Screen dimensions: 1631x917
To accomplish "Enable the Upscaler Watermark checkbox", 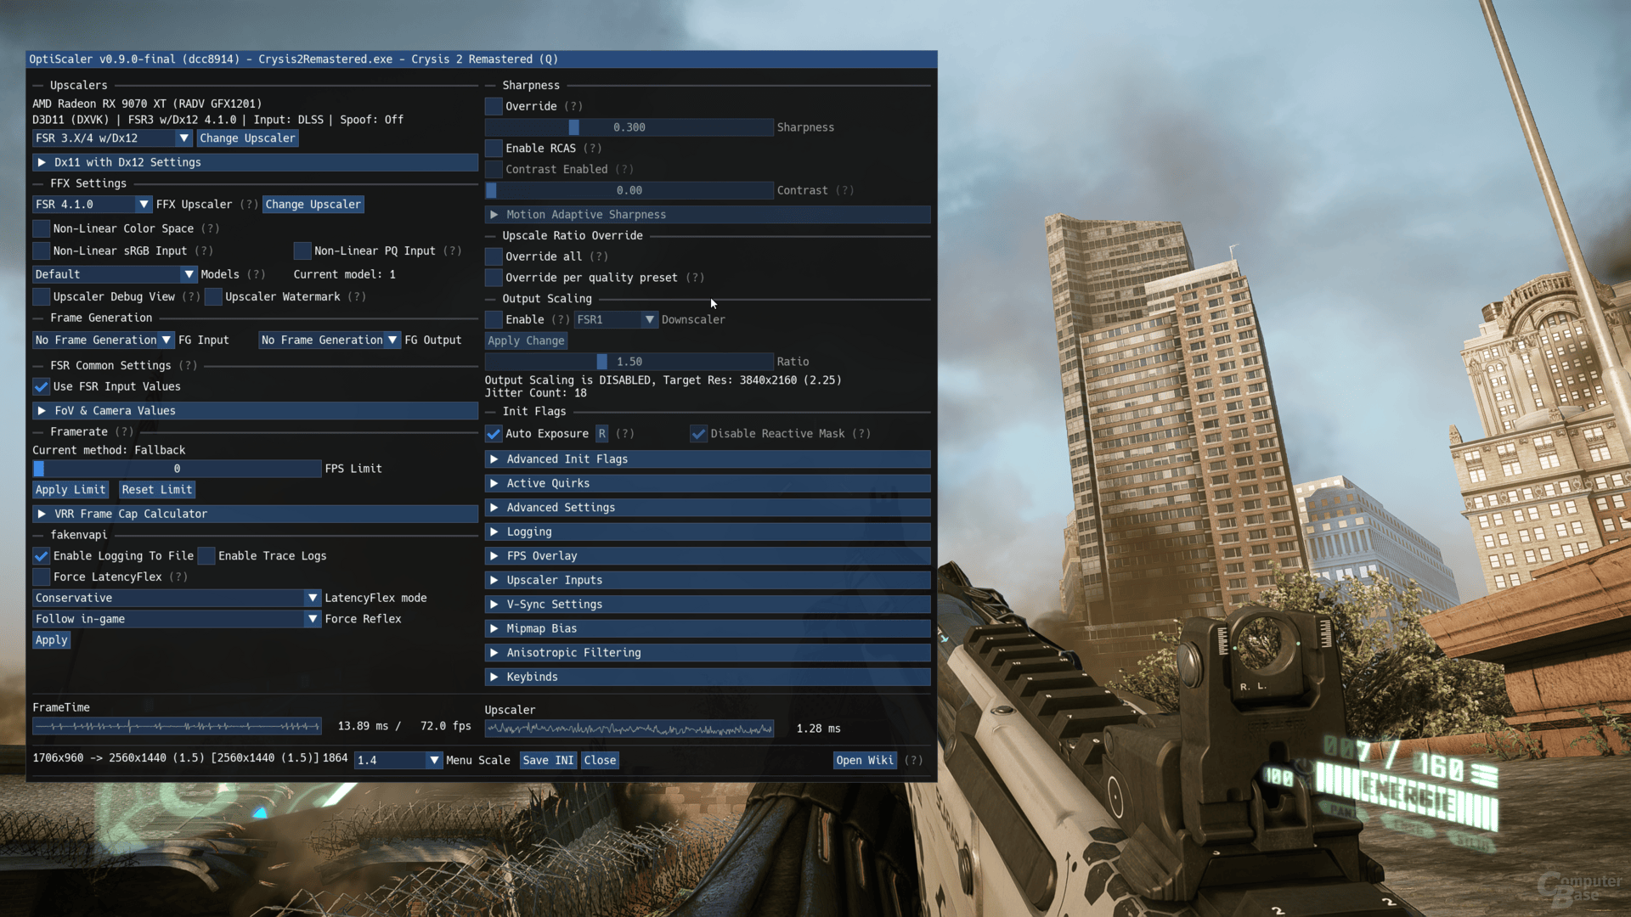I will [214, 297].
